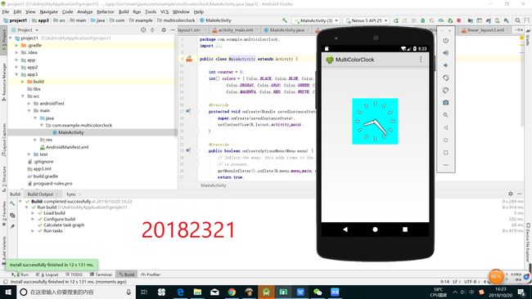Screen dimensions: 532x299
Task: Click the red Stop icon in toolbar
Action: [x=458, y=20]
